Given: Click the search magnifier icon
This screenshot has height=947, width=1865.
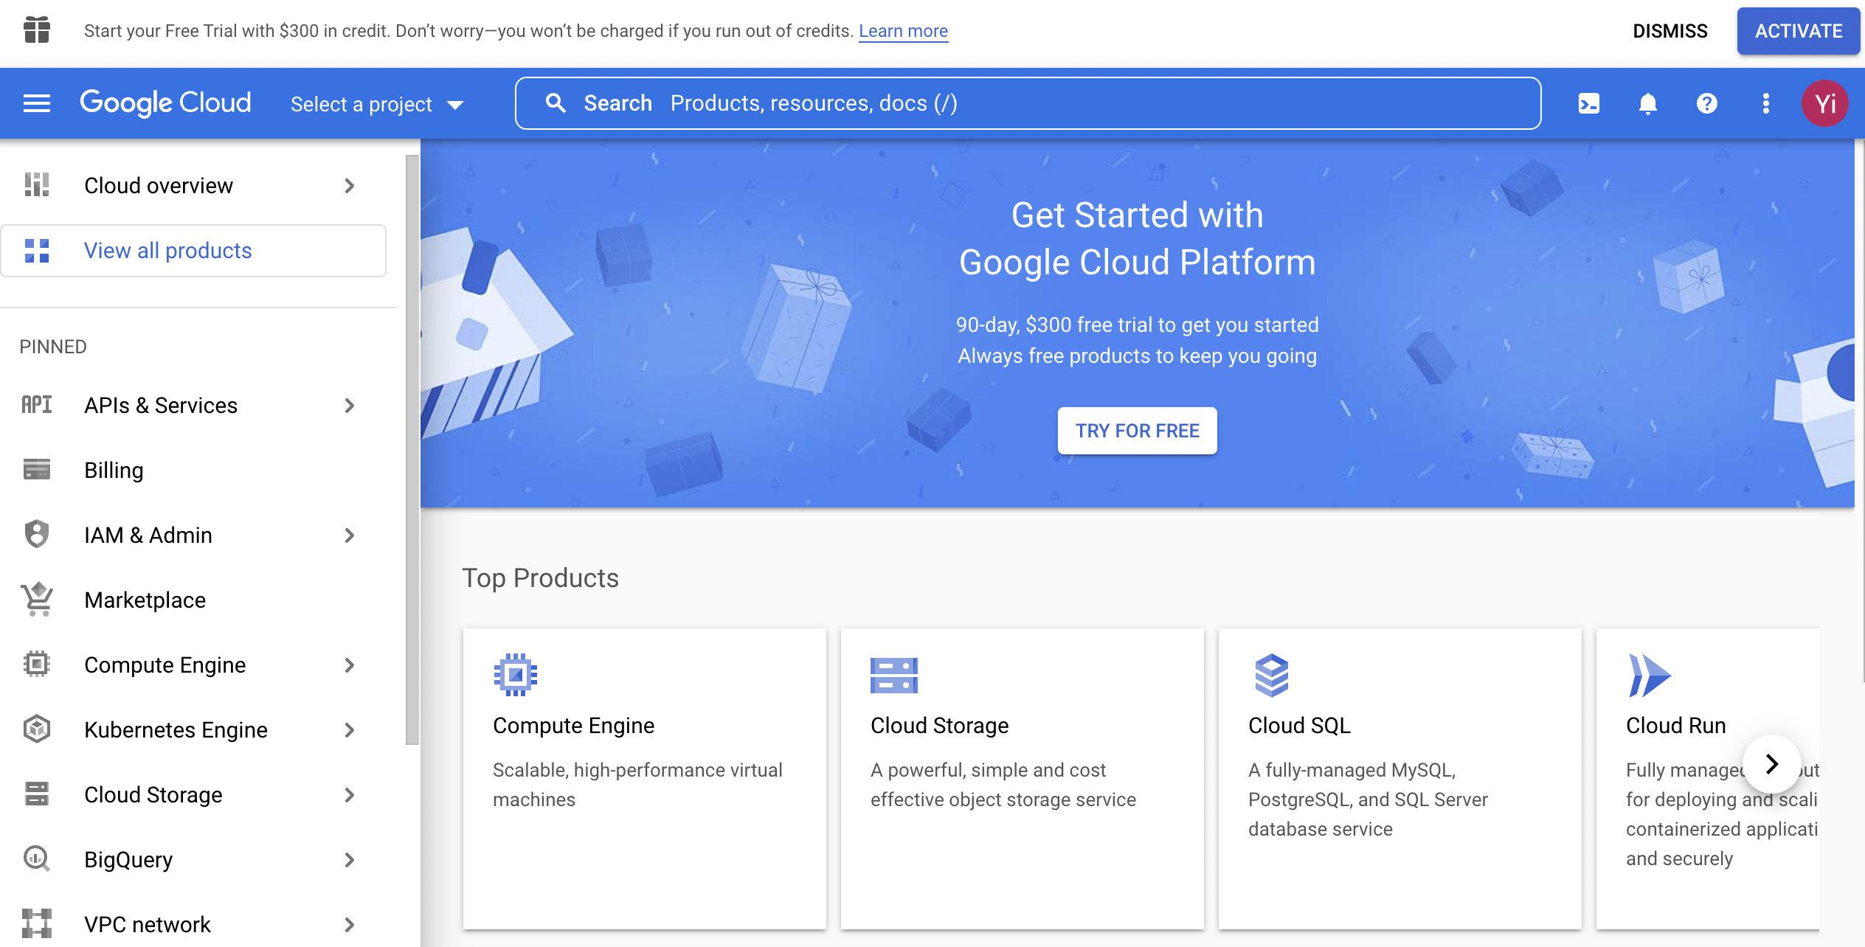Looking at the screenshot, I should click(x=556, y=103).
